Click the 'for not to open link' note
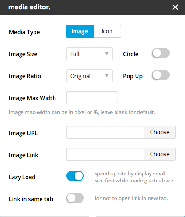The width and height of the screenshot is (185, 217). point(131,198)
